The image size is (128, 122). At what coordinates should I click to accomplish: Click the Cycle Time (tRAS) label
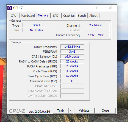tap(45, 71)
